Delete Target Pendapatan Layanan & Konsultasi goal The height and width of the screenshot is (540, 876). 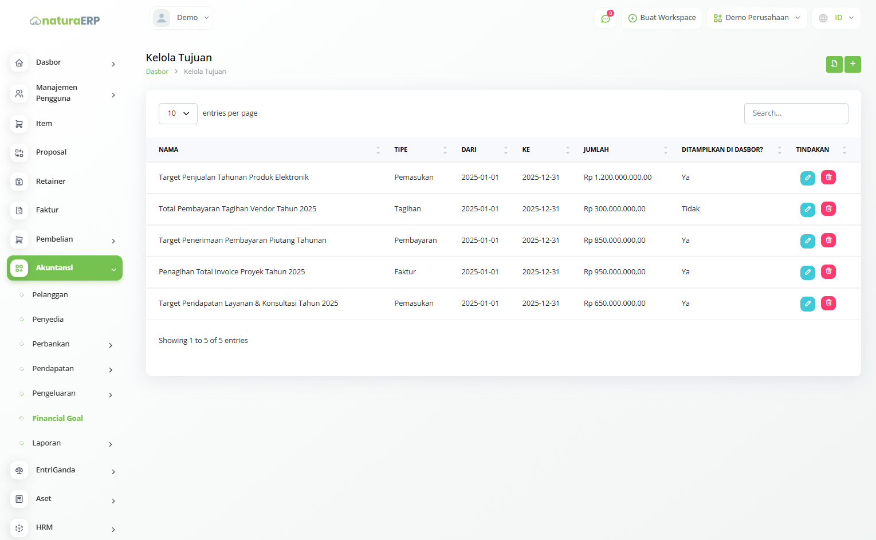pos(828,303)
